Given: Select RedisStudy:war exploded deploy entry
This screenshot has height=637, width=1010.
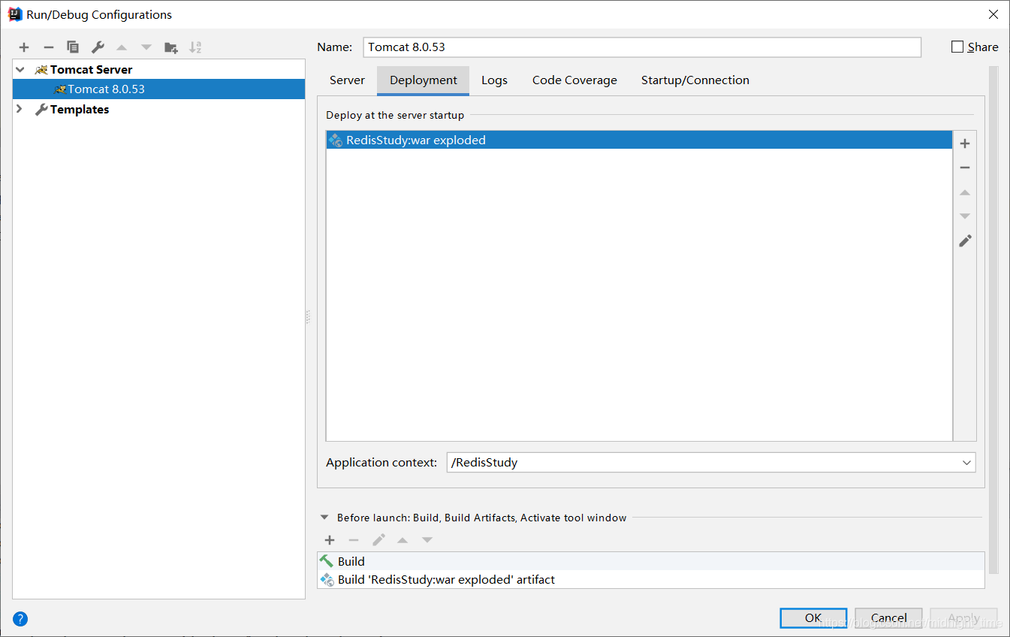Looking at the screenshot, I should (x=639, y=140).
